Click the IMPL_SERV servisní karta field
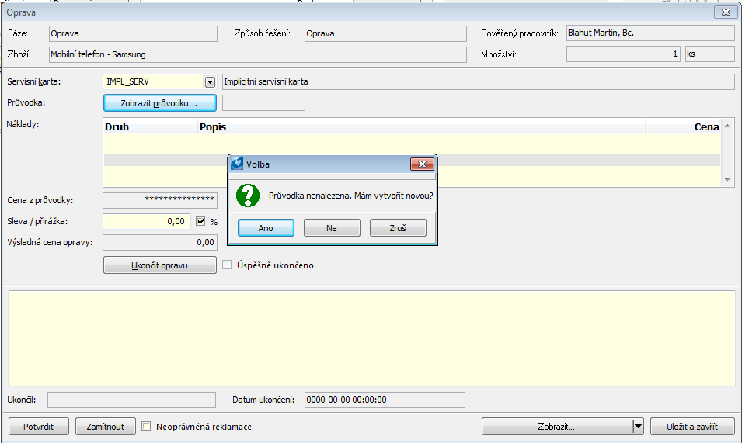This screenshot has height=443, width=742. click(154, 81)
